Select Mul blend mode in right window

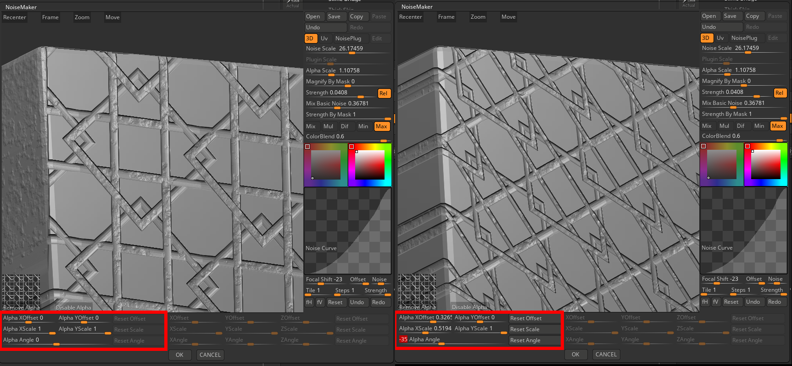click(x=724, y=126)
